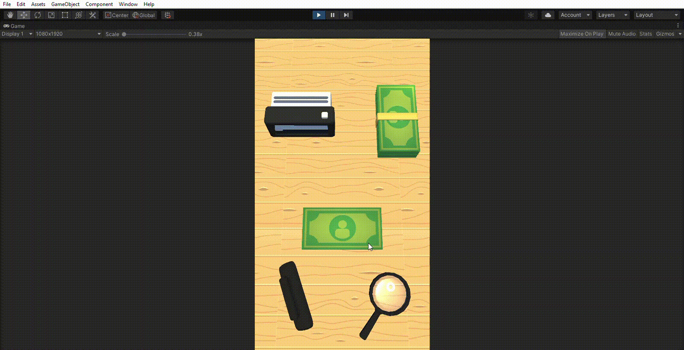
Task: Adjust the Scale slider handle
Action: pyautogui.click(x=124, y=34)
